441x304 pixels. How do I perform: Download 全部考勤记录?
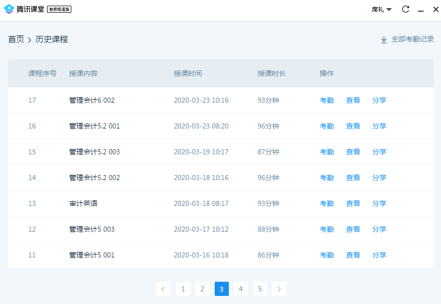412,39
